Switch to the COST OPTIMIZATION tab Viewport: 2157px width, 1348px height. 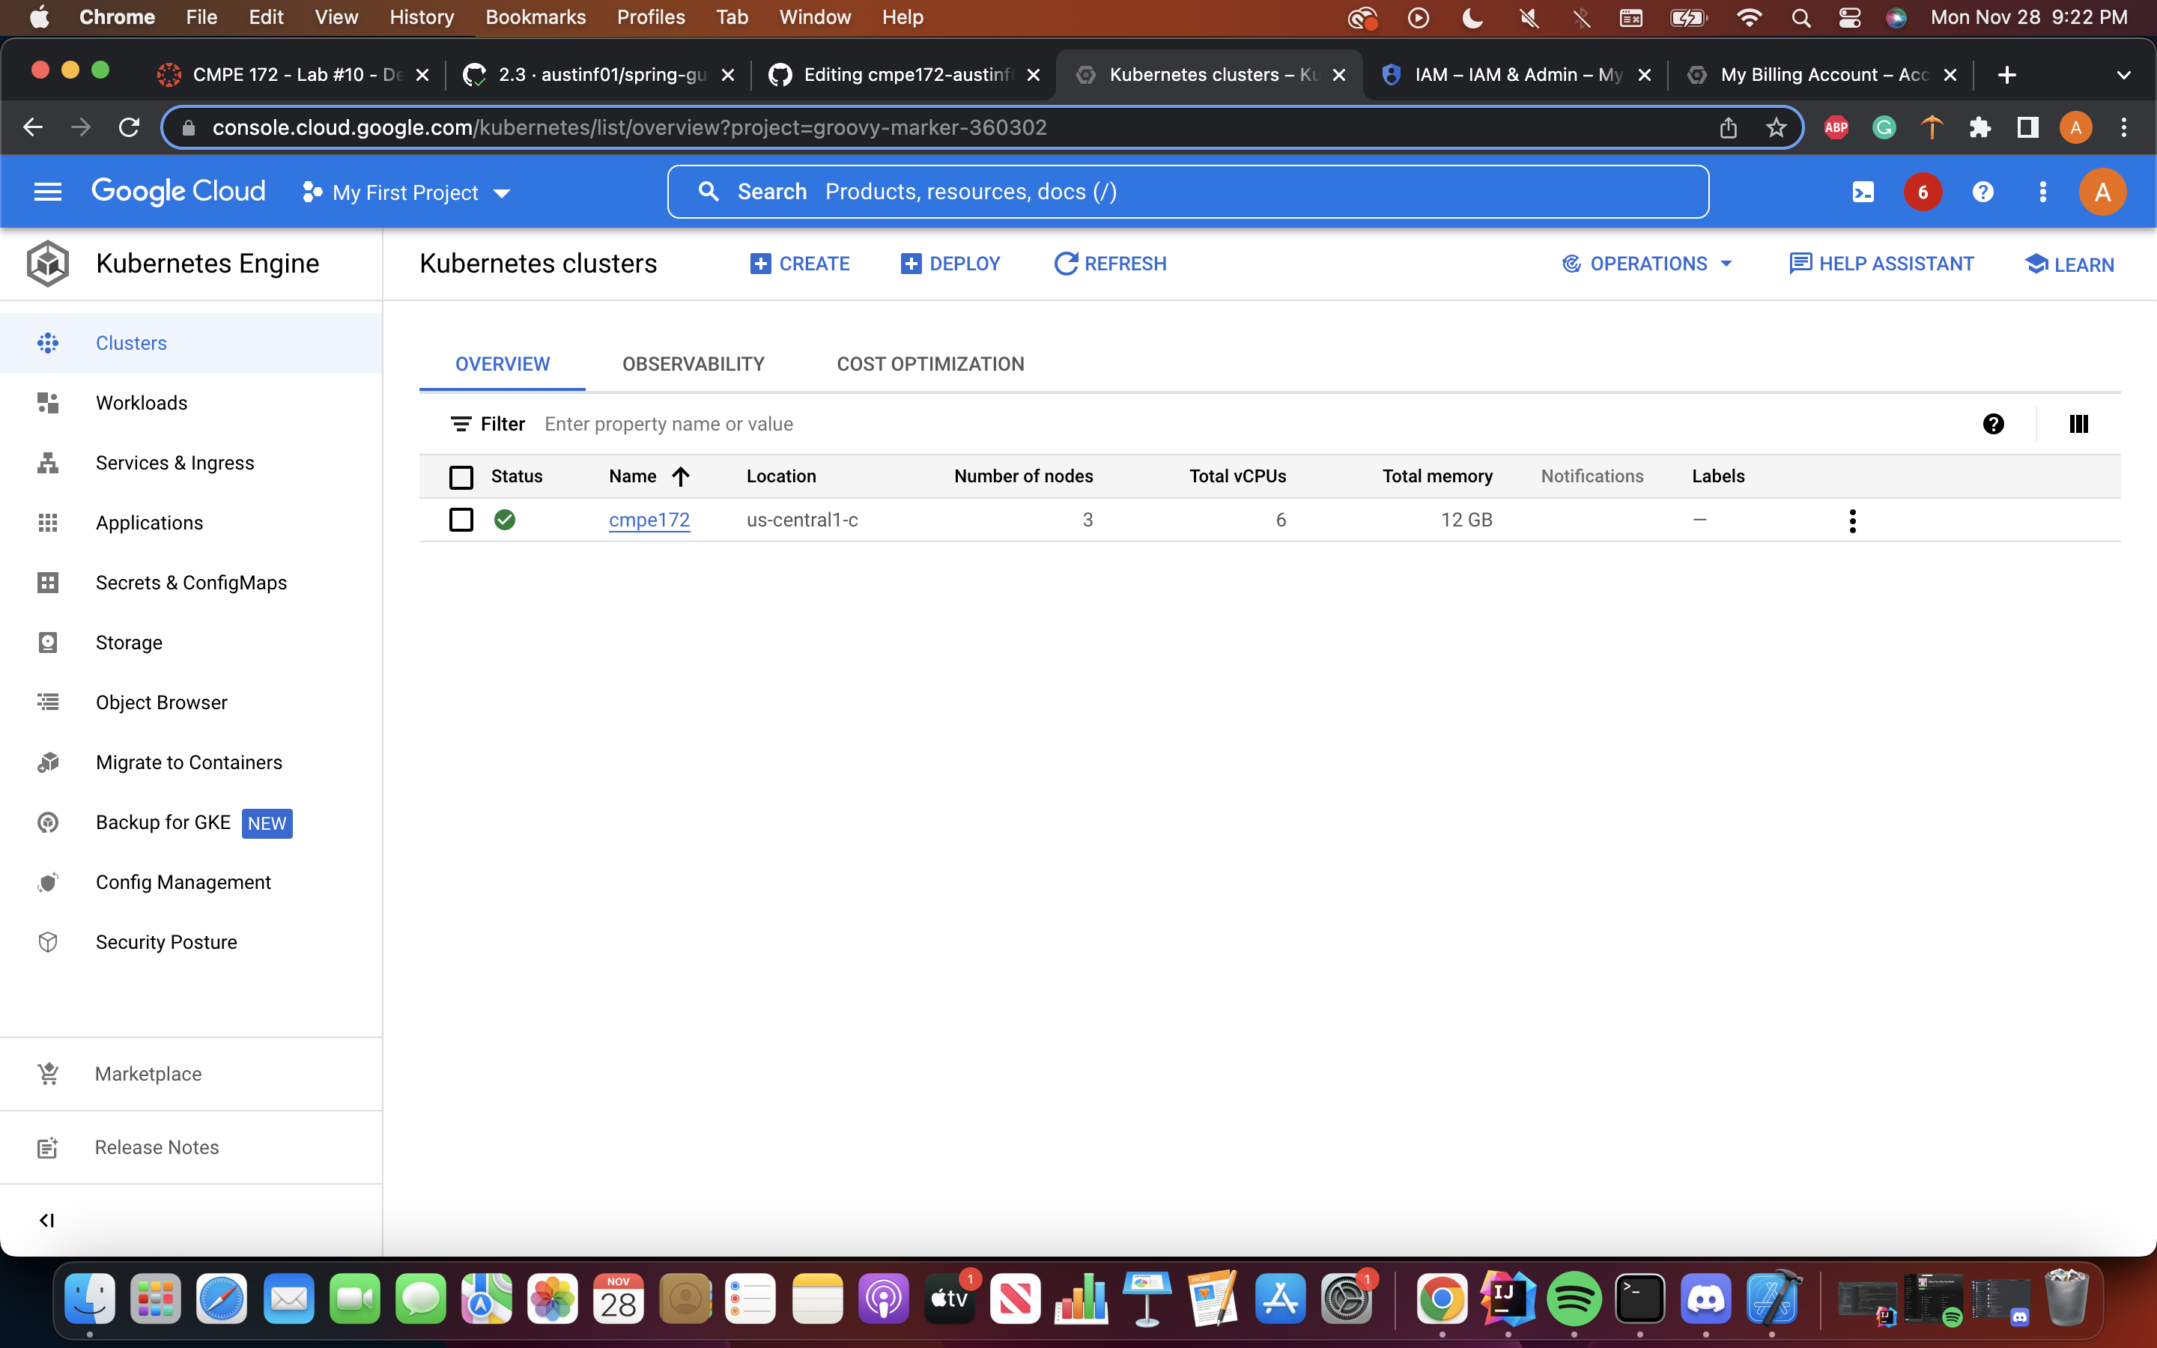tap(930, 364)
